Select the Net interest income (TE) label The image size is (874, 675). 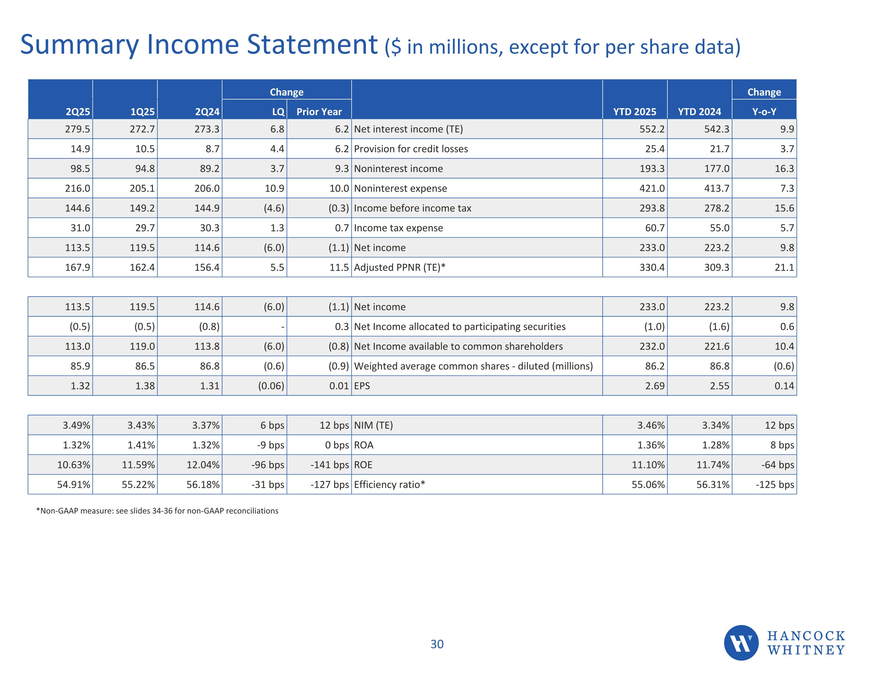[x=408, y=129]
